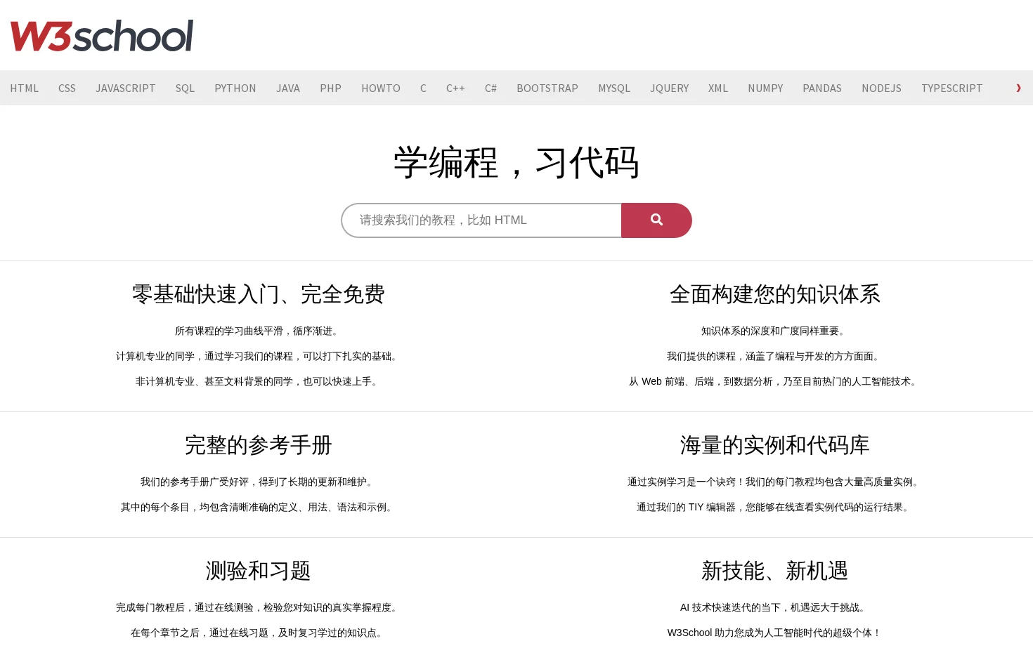This screenshot has width=1033, height=648.
Task: Select NODEJS nav item
Action: 881,88
